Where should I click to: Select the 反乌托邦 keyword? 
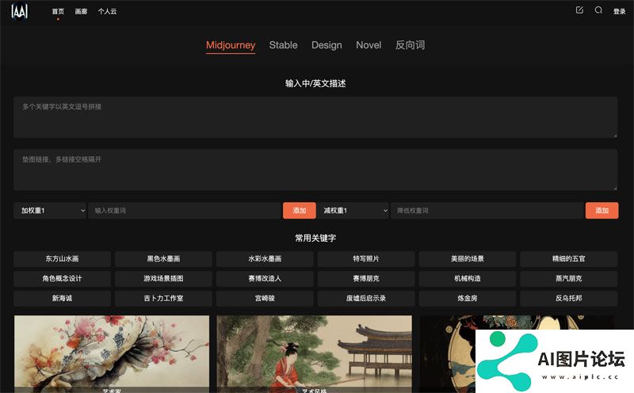(x=569, y=299)
